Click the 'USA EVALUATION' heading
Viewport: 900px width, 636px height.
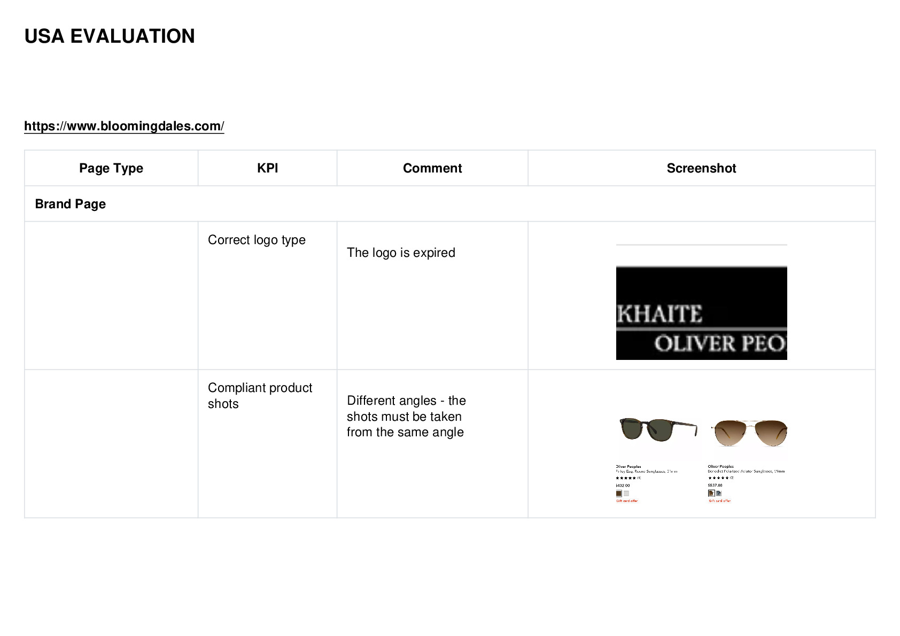click(x=110, y=36)
